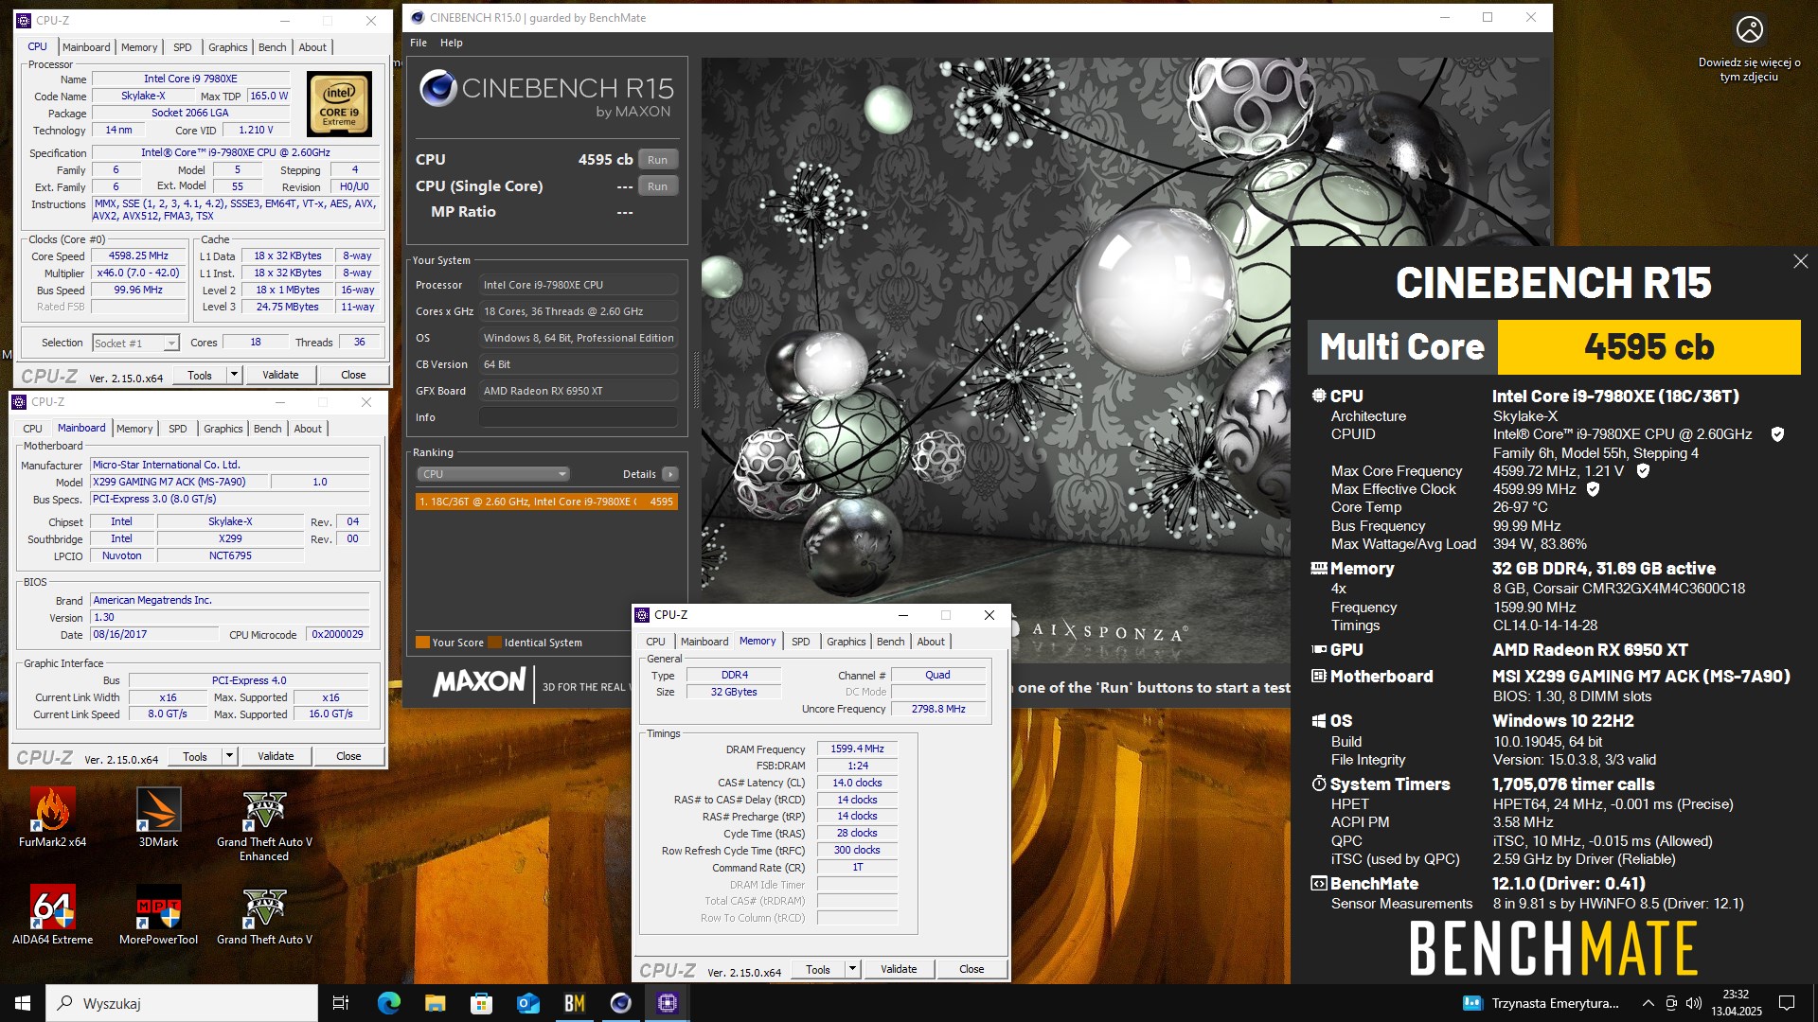Switch to BenchMate taskbar icon
Viewport: 1818px width, 1022px height.
[574, 1003]
